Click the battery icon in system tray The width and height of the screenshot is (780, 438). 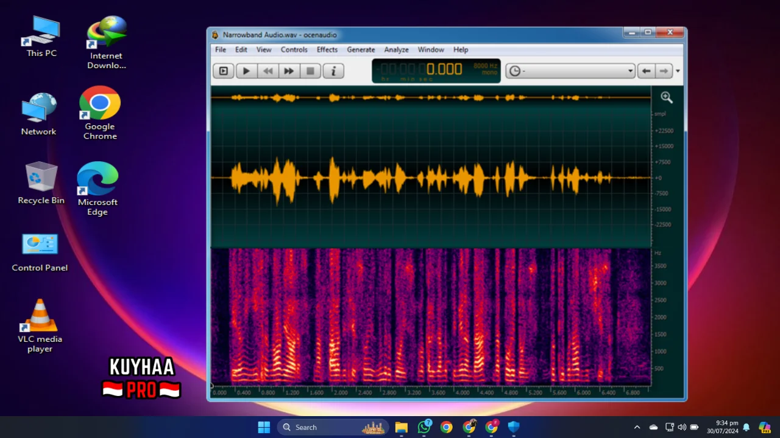[694, 427]
